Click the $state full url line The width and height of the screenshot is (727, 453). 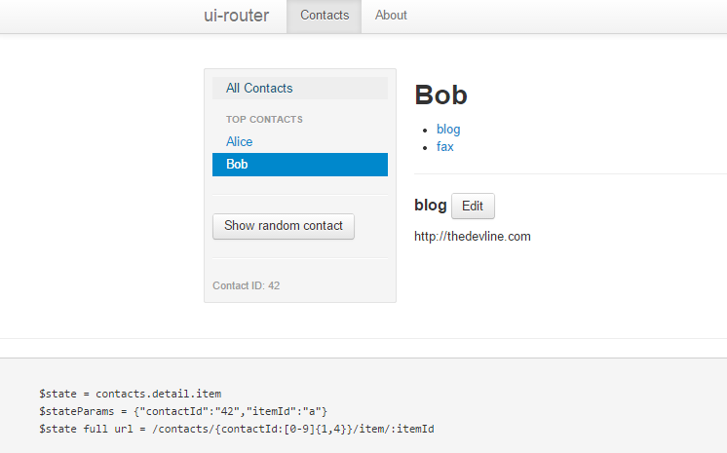click(x=237, y=430)
